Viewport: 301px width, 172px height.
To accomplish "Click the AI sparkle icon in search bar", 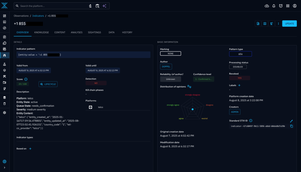I will 104,6.
